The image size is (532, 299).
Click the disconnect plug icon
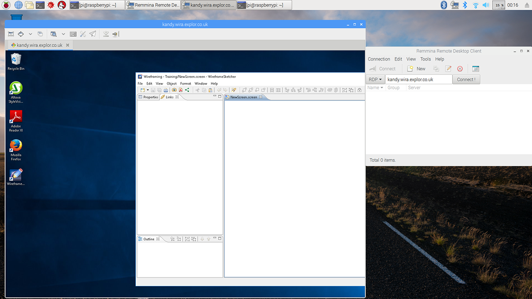[x=115, y=34]
